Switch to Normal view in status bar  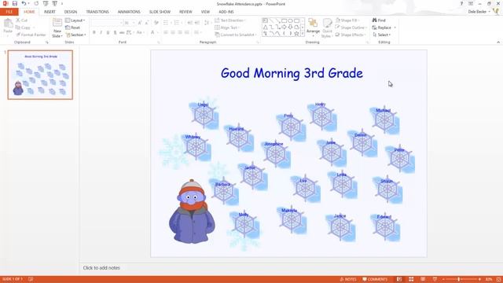click(x=399, y=279)
